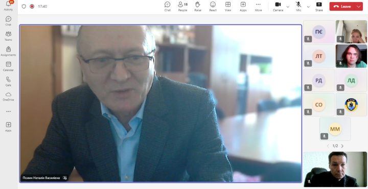Toggle the Camera on or off
Screen dimensions: 368x189
click(x=278, y=6)
